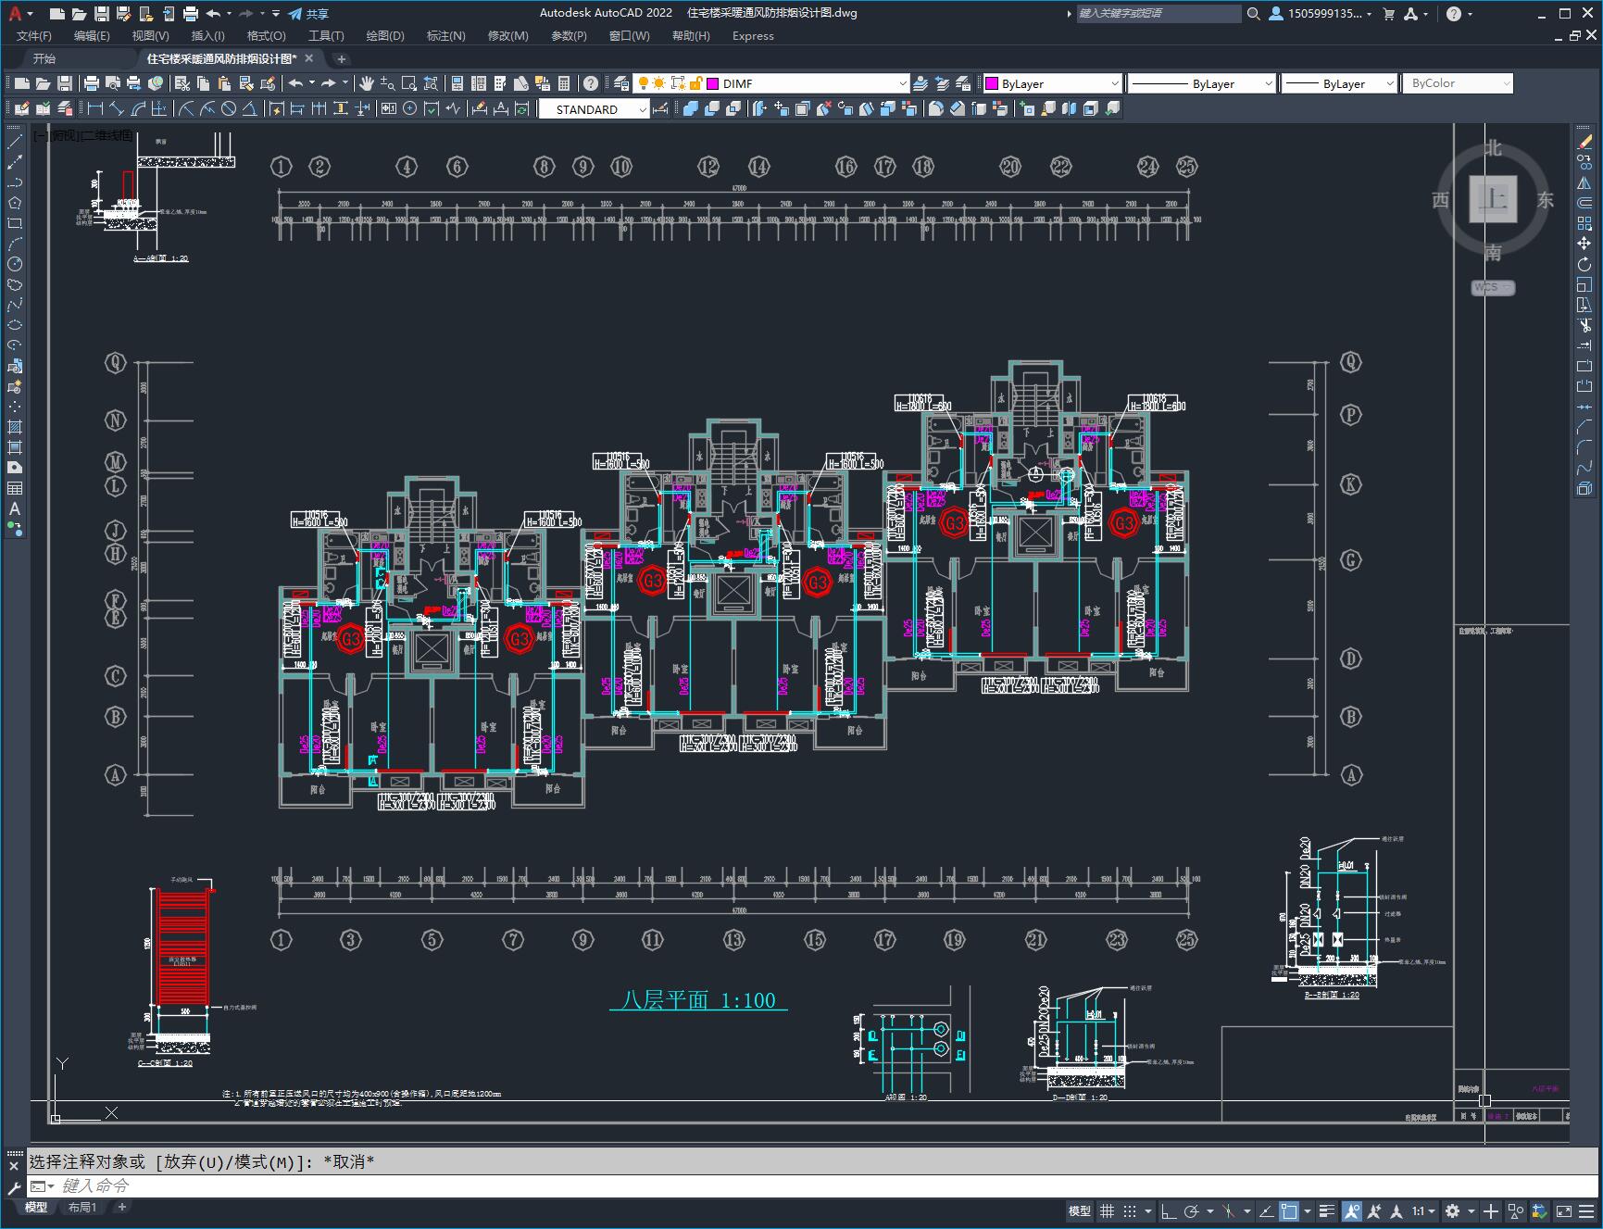This screenshot has width=1603, height=1229.
Task: Toggle lineweight display in status bar
Action: coord(1327,1210)
